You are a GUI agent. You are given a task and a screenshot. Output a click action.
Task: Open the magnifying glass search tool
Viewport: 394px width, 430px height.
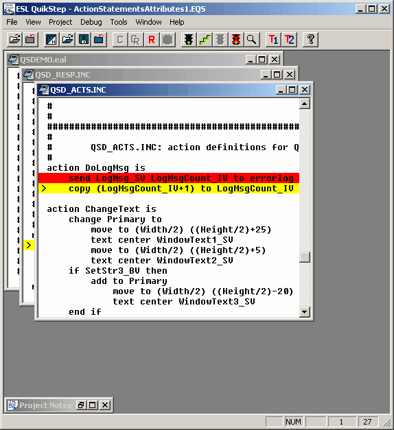pos(251,40)
